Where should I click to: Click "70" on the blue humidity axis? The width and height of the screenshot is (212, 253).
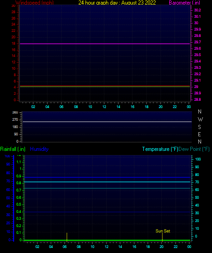click(x=8, y=181)
